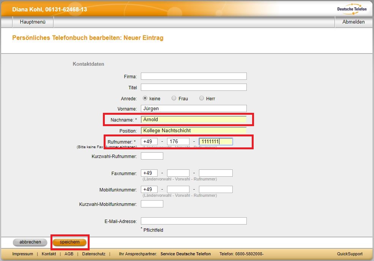This screenshot has height=261, width=374.
Task: Click the Position field with Kollege Nachtschicht
Action: (194, 131)
